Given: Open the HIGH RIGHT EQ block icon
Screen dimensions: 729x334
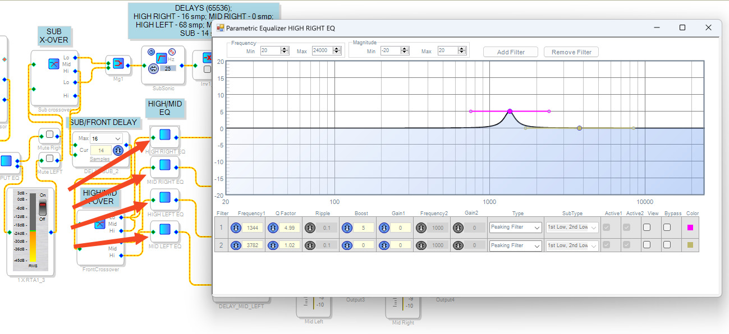Looking at the screenshot, I should pyautogui.click(x=164, y=135).
